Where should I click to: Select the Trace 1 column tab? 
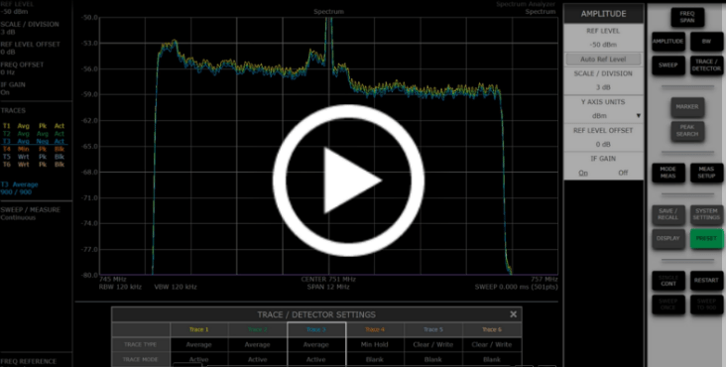(199, 330)
